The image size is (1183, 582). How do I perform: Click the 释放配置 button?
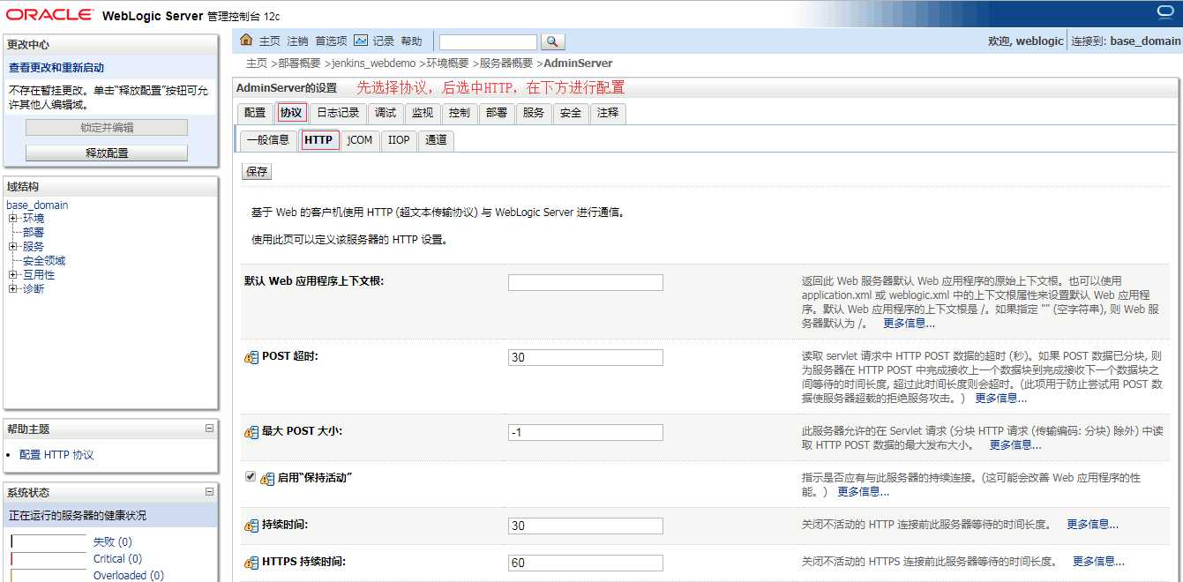click(107, 153)
